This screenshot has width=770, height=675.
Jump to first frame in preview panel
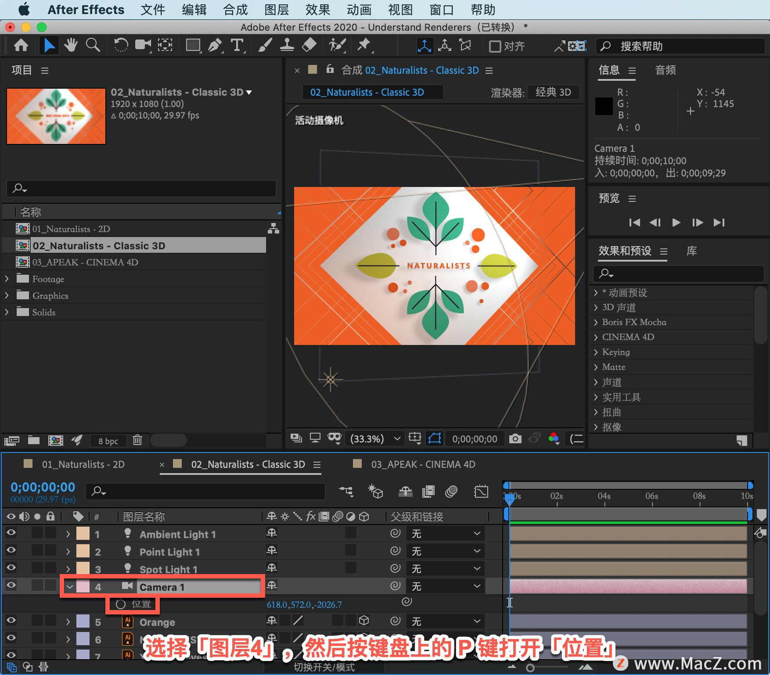[x=634, y=223]
